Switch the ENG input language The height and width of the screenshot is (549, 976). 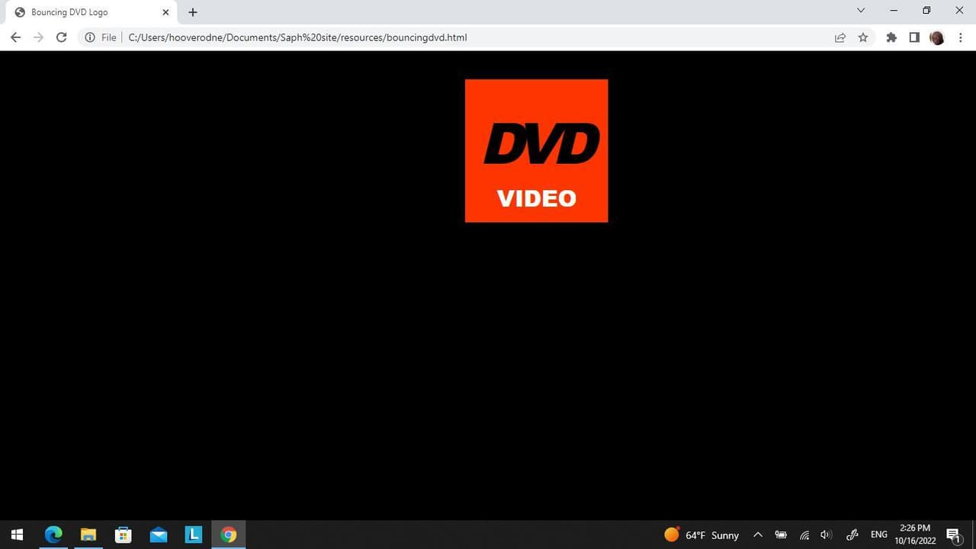(x=878, y=535)
